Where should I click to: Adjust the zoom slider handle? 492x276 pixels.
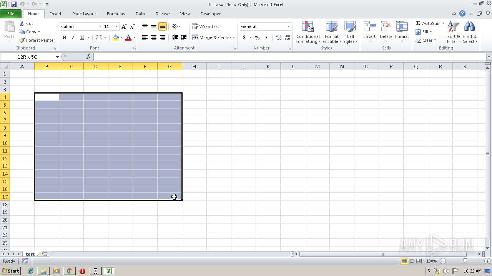tap(465, 261)
